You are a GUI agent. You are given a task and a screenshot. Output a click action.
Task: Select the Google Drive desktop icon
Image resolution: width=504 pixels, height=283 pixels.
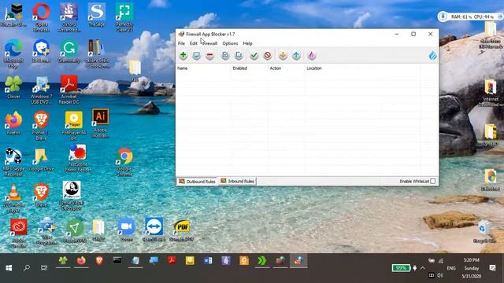(41, 160)
